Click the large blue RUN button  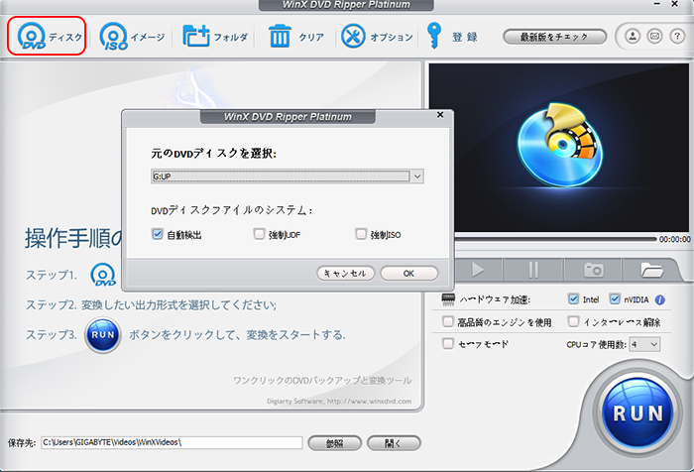pyautogui.click(x=637, y=413)
